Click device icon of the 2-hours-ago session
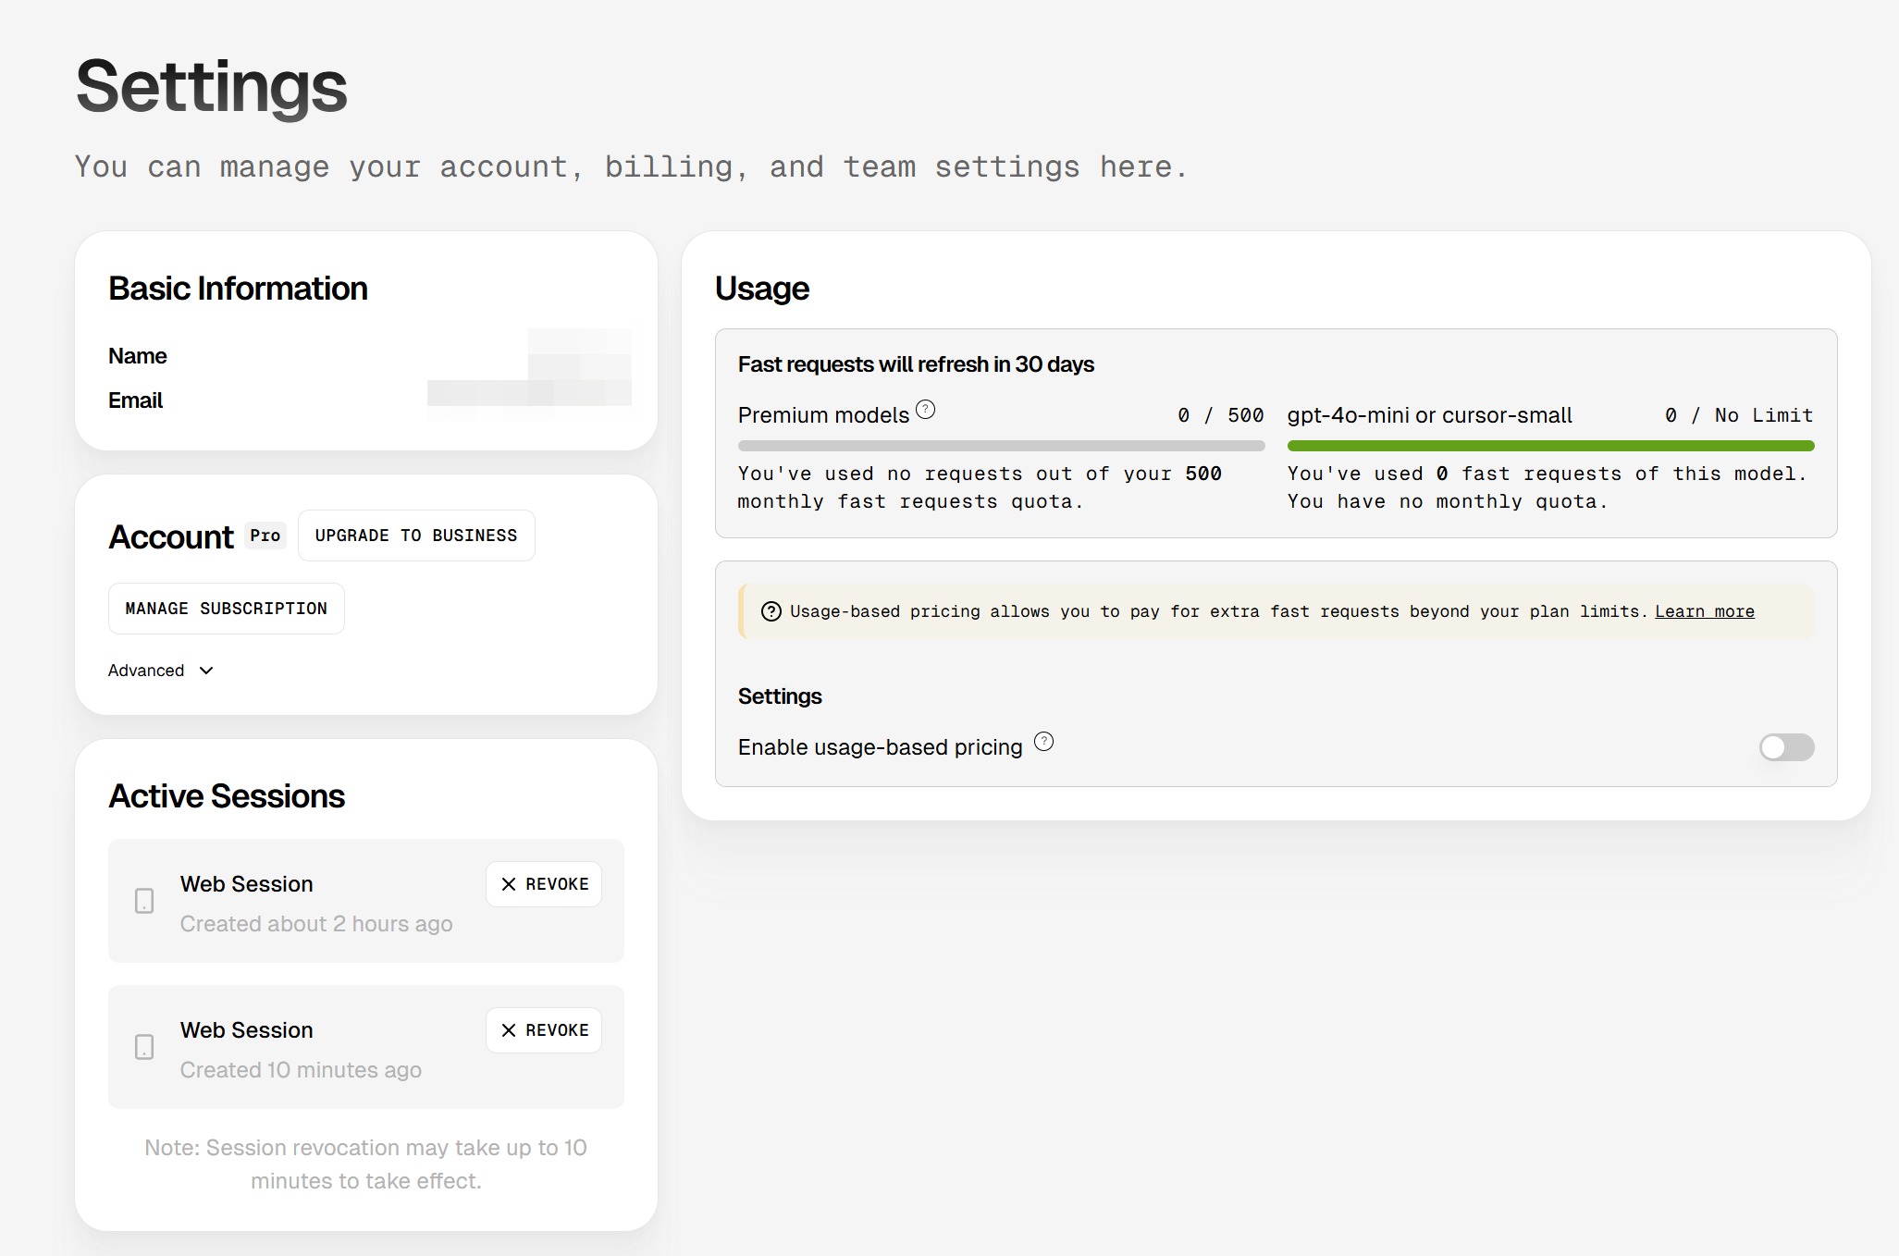This screenshot has height=1256, width=1899. tap(144, 901)
